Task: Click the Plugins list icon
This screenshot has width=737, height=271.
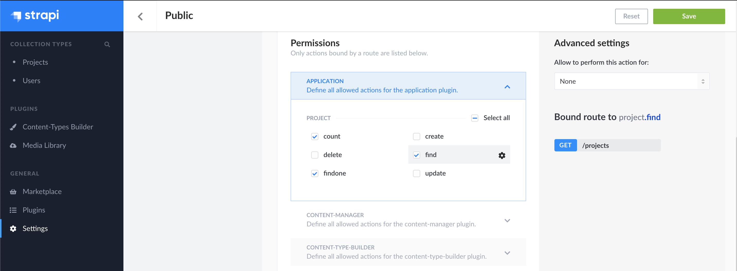Action: click(x=13, y=210)
